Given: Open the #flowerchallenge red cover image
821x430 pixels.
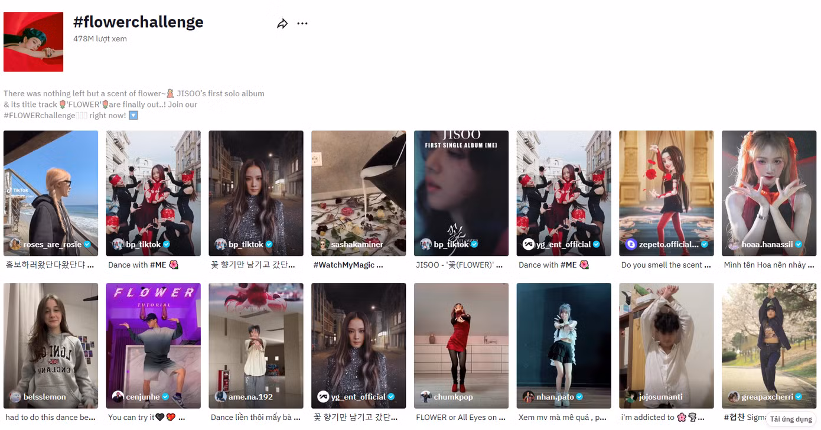Looking at the screenshot, I should [x=33, y=42].
